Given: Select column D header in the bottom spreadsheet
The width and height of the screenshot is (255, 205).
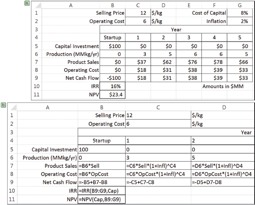Looking at the screenshot, I should point(222,107).
